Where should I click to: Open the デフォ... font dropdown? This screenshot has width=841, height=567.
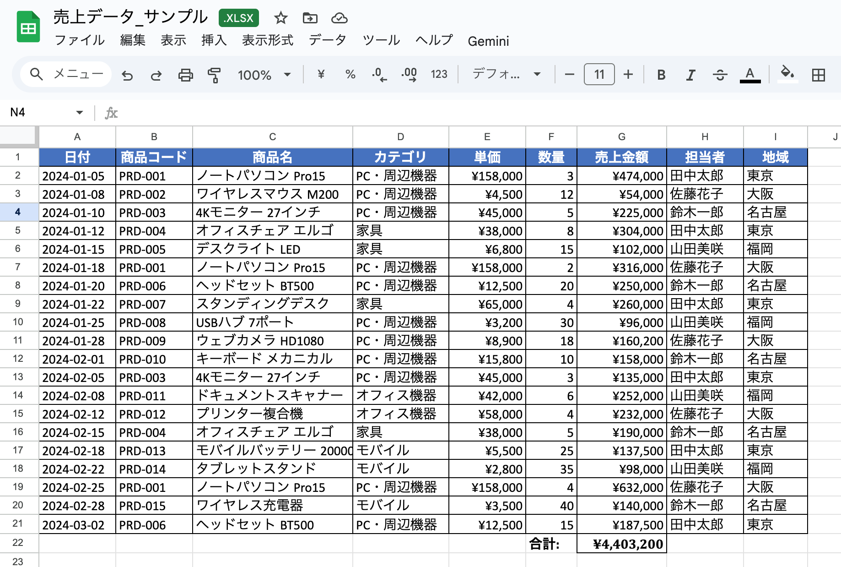(x=506, y=74)
